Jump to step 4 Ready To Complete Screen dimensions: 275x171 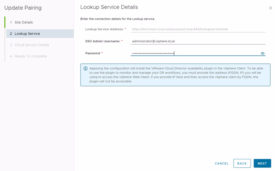(30, 56)
